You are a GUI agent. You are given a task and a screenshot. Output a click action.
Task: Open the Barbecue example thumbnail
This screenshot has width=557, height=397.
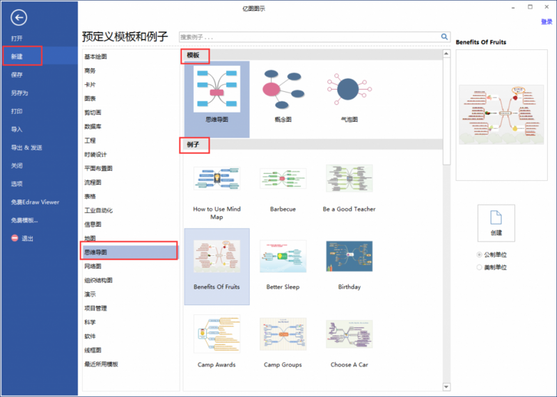[x=283, y=179]
